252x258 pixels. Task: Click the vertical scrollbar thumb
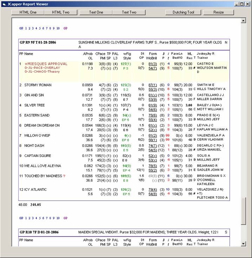click(x=243, y=211)
